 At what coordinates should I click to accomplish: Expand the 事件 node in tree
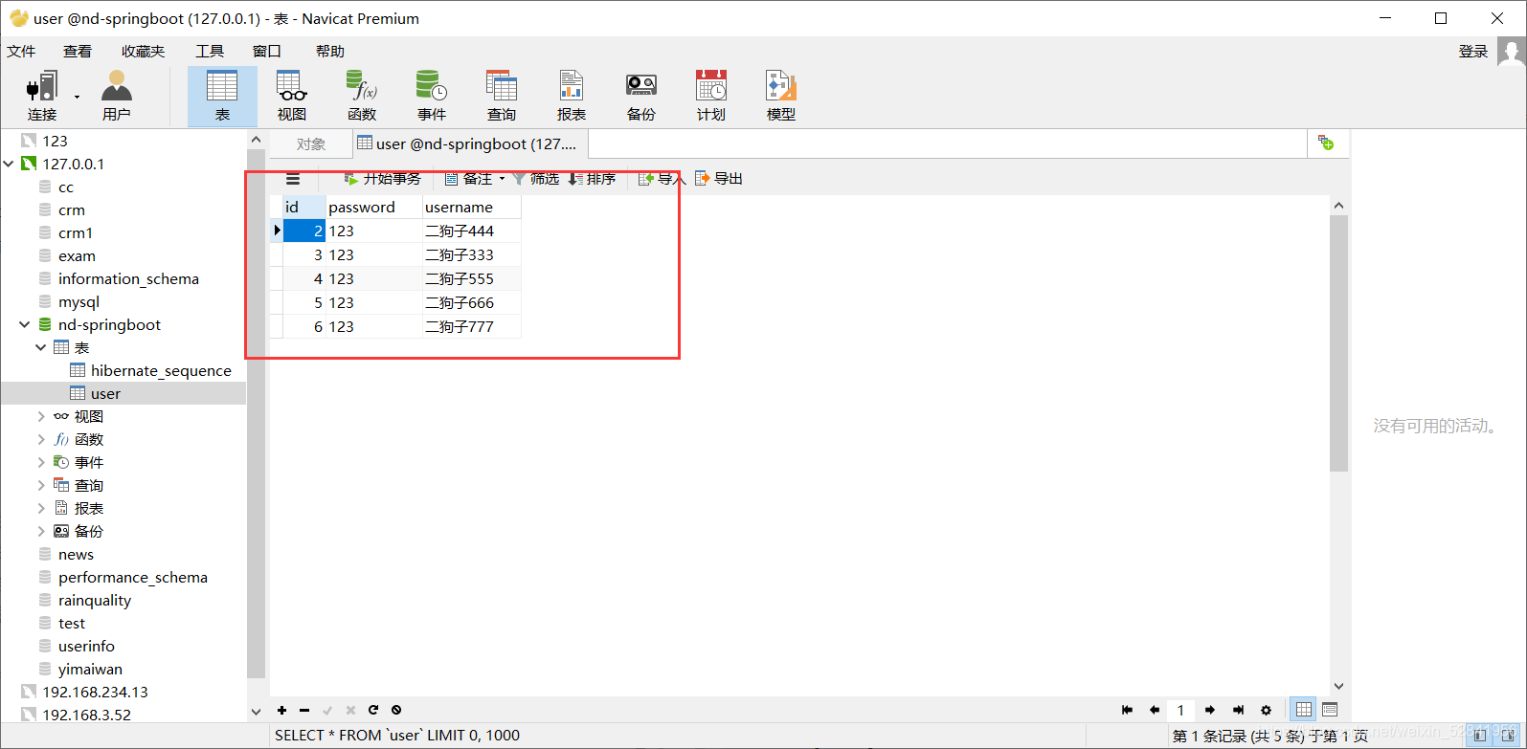[40, 462]
